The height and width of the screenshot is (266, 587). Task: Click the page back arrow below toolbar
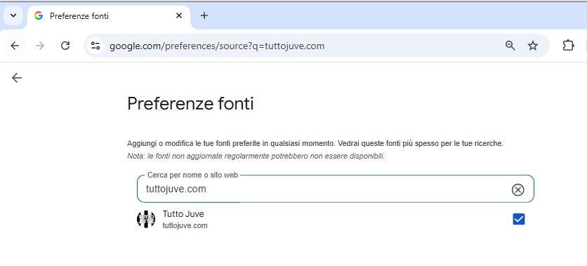16,78
